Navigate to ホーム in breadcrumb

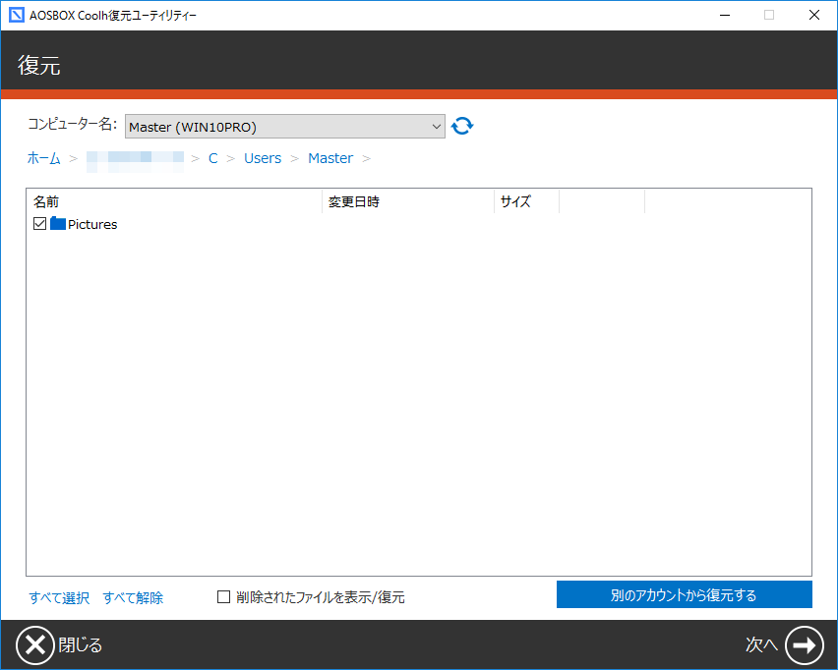(x=43, y=158)
